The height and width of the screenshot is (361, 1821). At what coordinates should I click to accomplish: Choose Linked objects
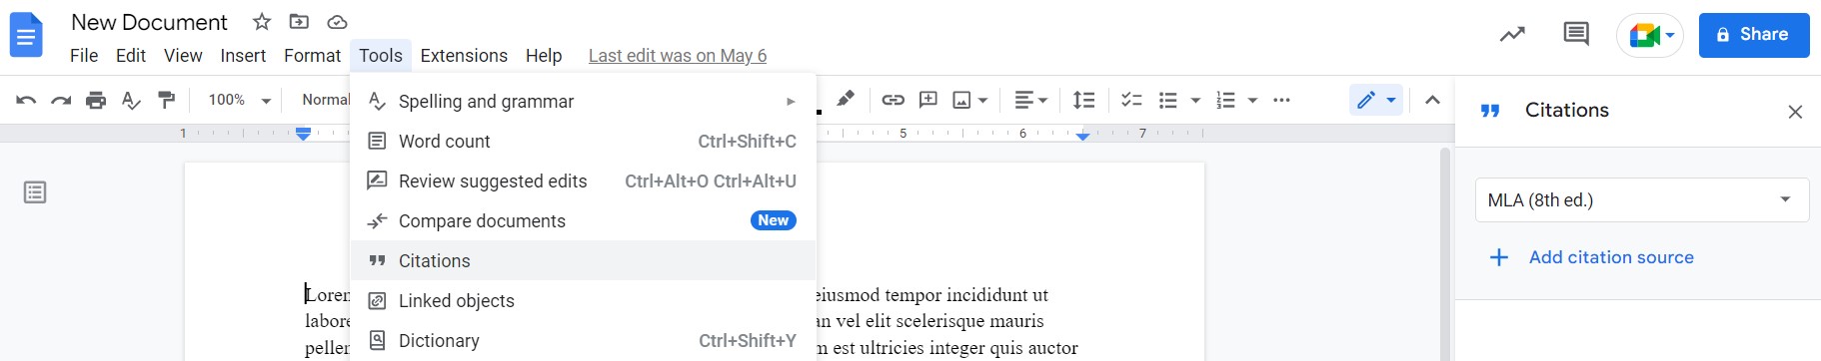click(x=584, y=300)
